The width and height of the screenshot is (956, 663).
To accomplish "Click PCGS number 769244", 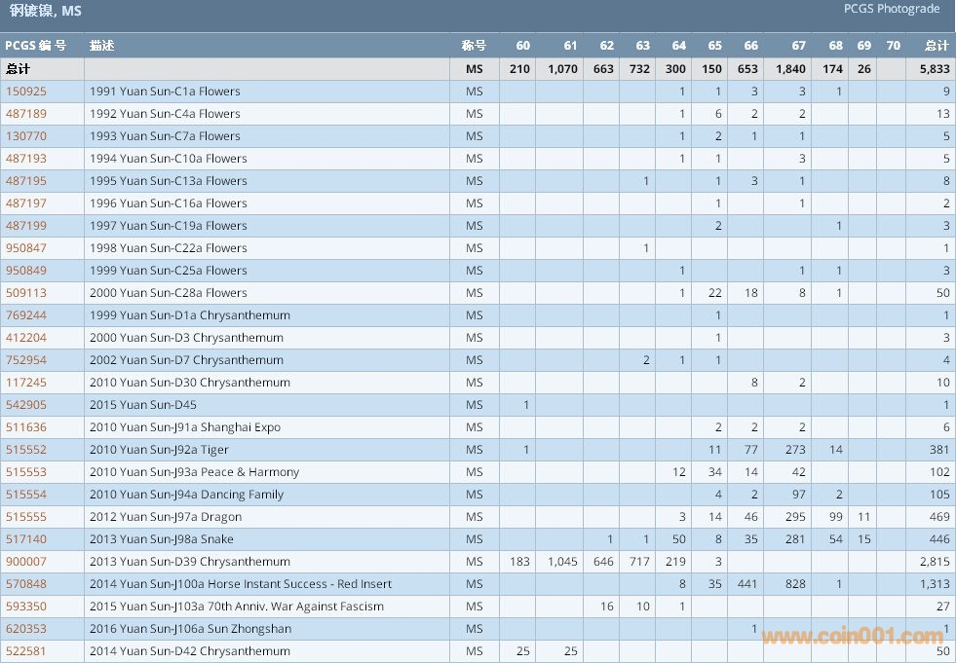I will 26,315.
